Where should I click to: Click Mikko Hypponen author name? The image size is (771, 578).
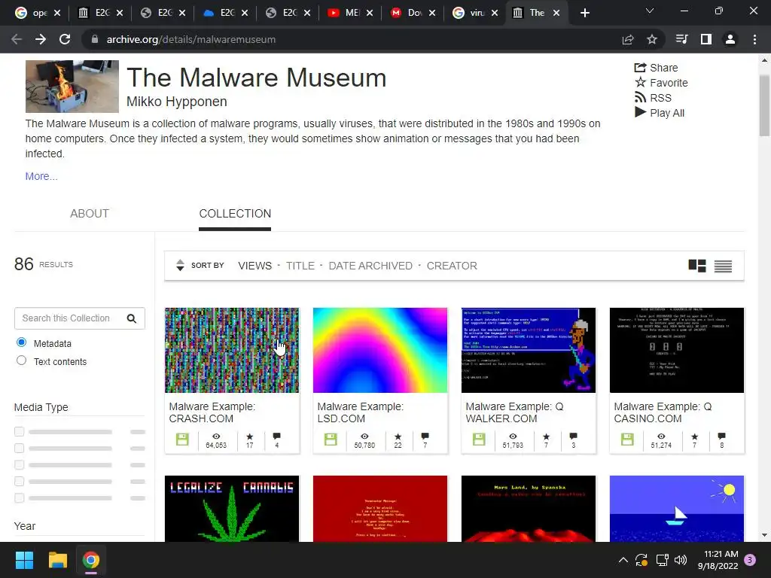pos(176,102)
